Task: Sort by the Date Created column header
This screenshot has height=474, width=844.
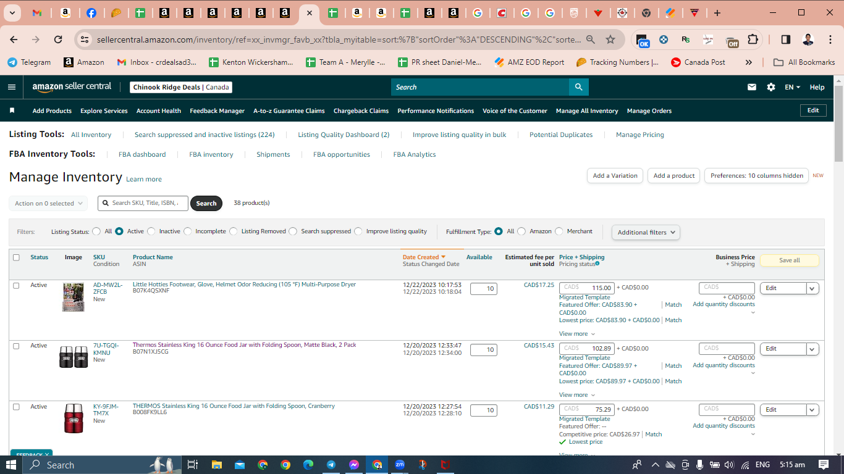Action: tap(424, 257)
